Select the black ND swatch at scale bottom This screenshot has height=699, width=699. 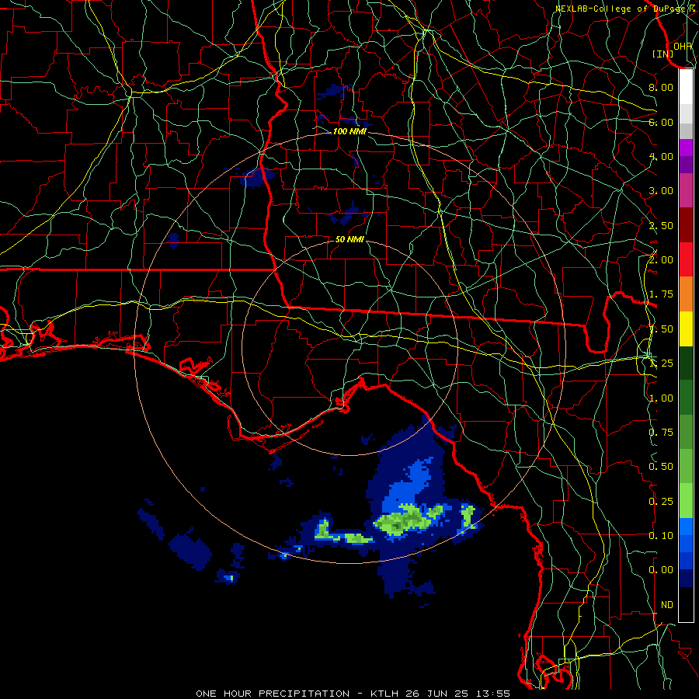click(x=686, y=604)
